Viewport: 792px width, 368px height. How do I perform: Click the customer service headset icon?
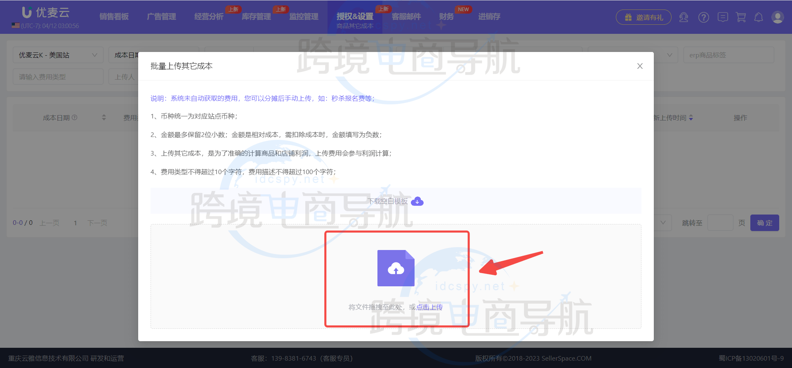tap(684, 17)
